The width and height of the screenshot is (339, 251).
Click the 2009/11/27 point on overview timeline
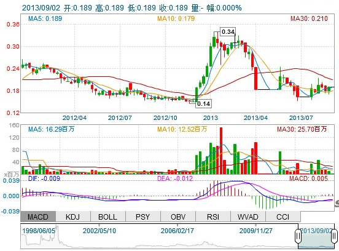coord(255,231)
